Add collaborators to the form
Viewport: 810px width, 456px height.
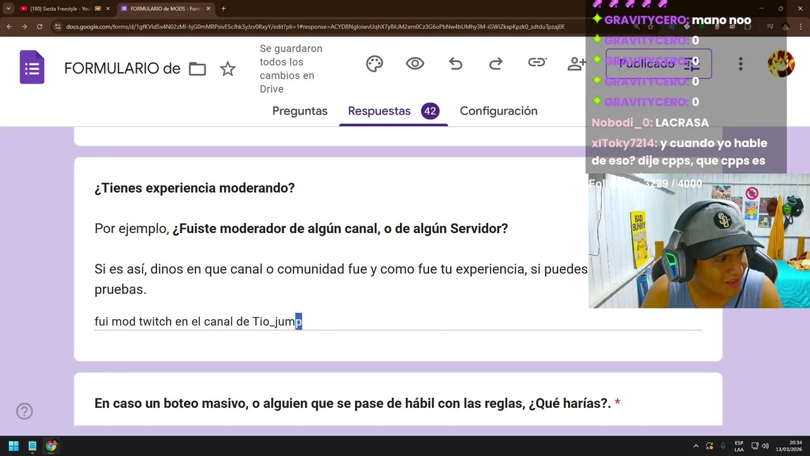coord(576,63)
